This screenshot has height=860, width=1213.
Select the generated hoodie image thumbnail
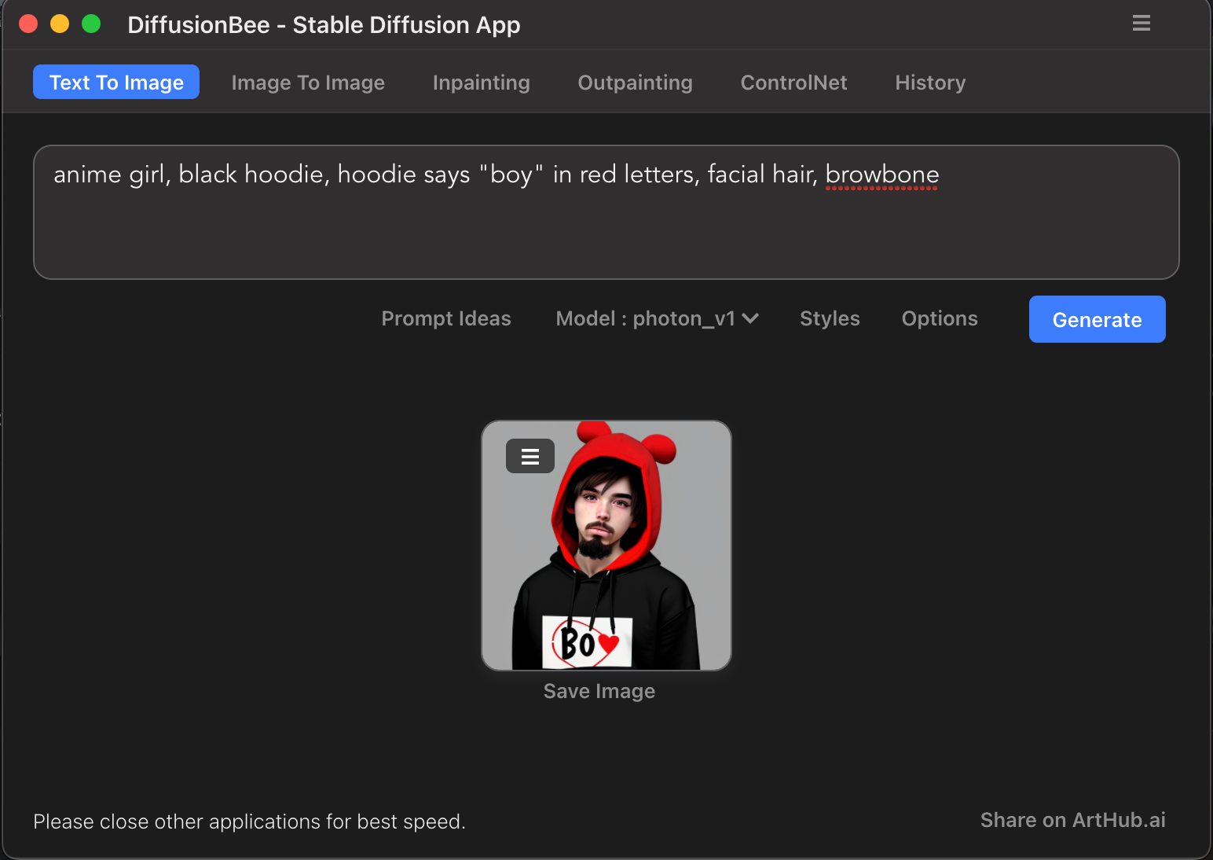606,546
